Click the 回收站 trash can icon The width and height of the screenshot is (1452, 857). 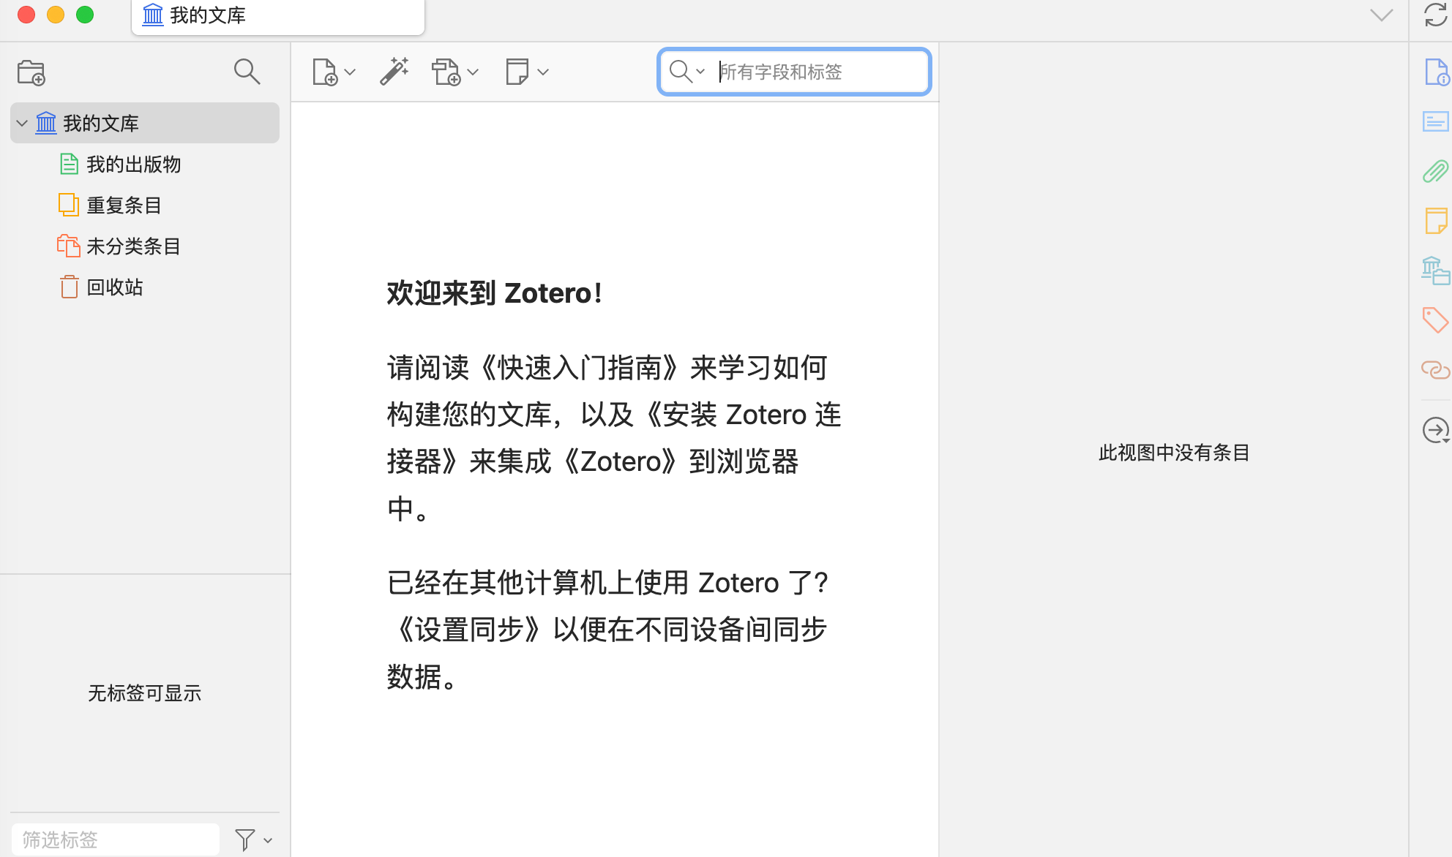click(x=69, y=287)
